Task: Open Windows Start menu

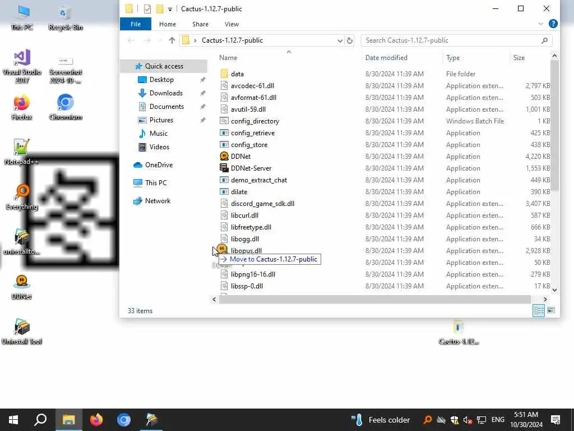Action: pyautogui.click(x=13, y=420)
